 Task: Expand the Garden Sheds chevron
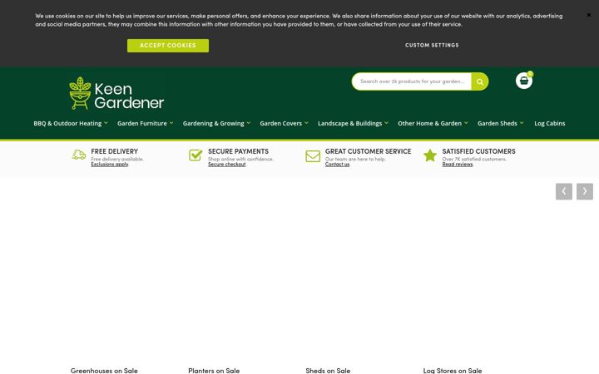[522, 123]
